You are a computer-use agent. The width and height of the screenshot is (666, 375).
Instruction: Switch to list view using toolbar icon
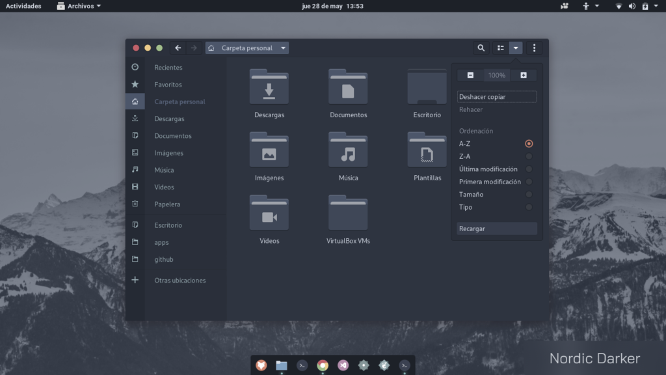pyautogui.click(x=499, y=48)
